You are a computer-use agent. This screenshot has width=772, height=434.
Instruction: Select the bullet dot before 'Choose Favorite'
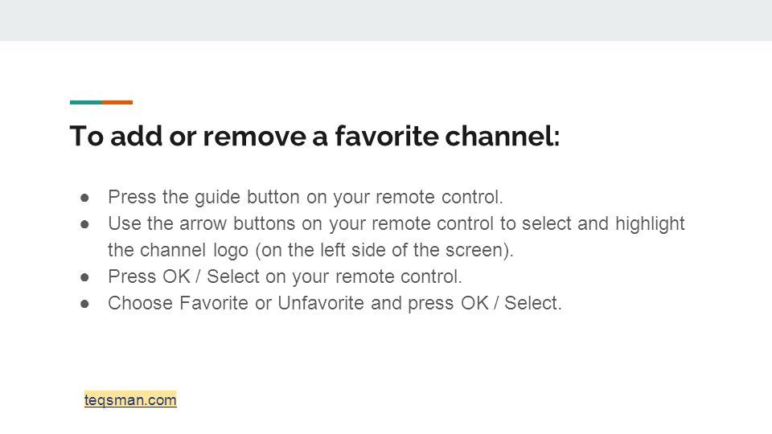point(84,304)
